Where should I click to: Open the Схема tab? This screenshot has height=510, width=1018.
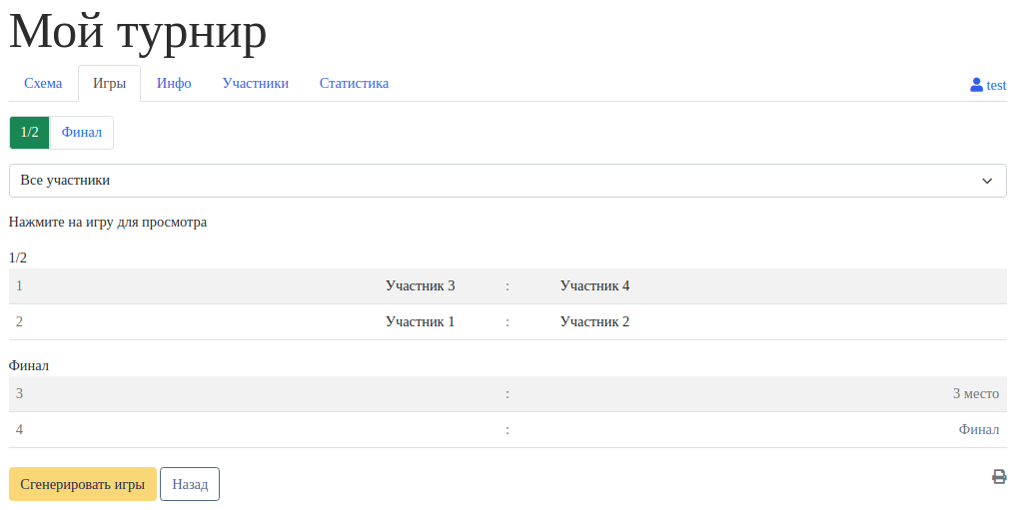[43, 84]
